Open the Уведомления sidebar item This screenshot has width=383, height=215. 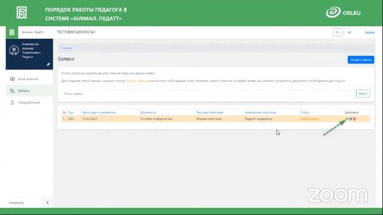[x=29, y=103]
